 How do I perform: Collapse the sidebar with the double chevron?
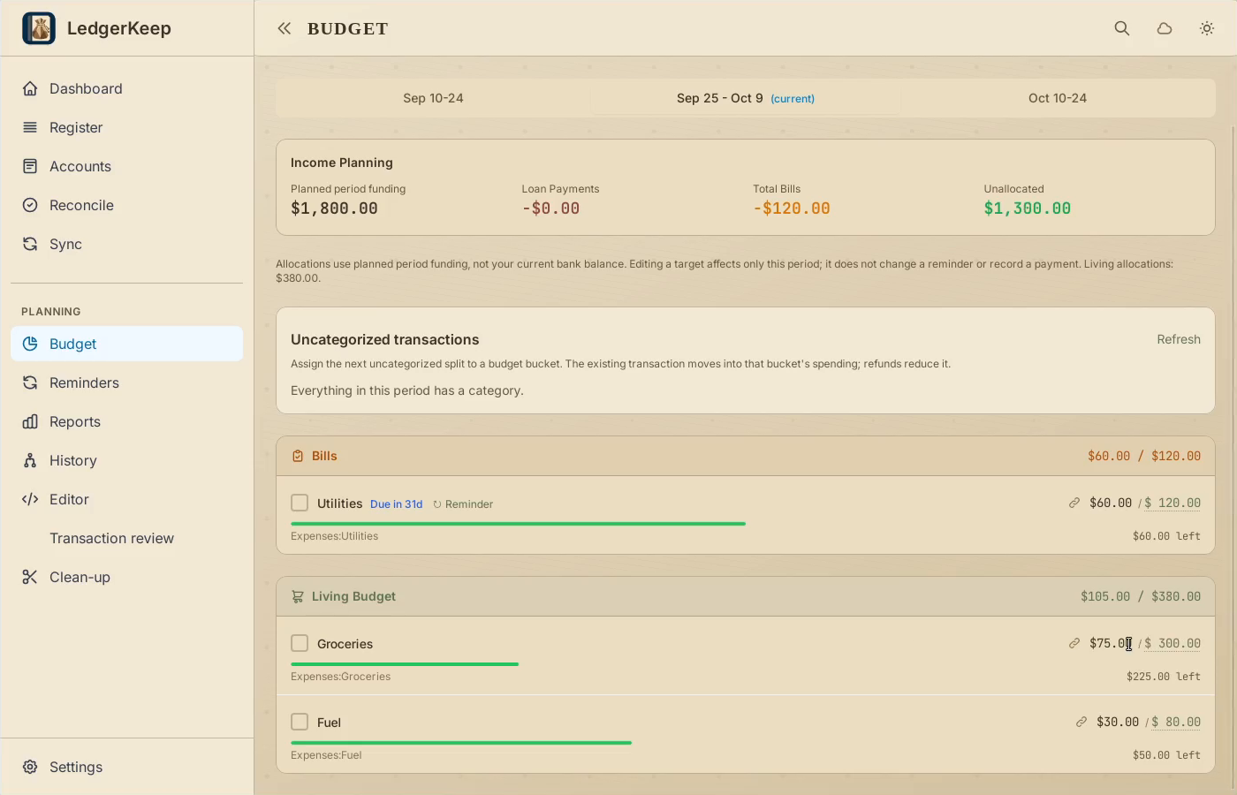(285, 28)
